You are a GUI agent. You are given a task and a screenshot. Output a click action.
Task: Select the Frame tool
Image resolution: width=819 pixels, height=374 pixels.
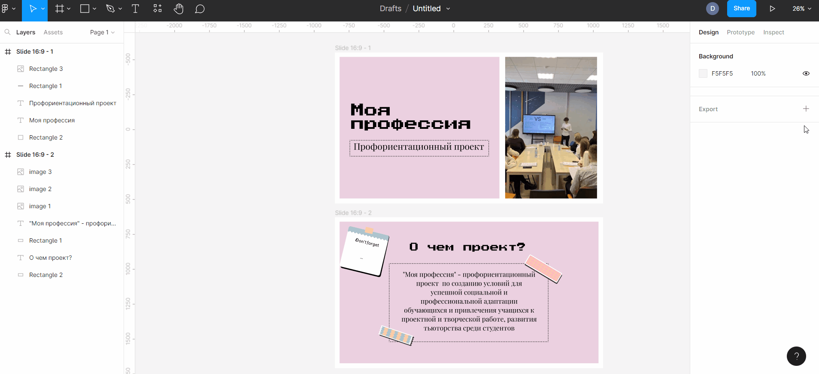(60, 9)
